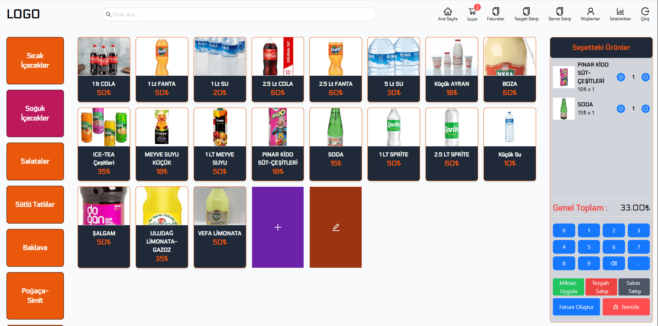This screenshot has height=326, width=658.
Task: Decrease quantity of SODA in cart
Action: 645,109
